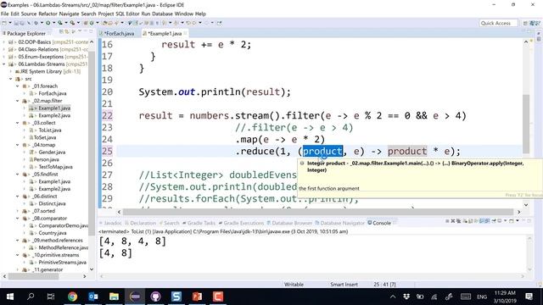Click the editor scroll-down arrow
The width and height of the screenshot is (543, 305).
click(526, 204)
